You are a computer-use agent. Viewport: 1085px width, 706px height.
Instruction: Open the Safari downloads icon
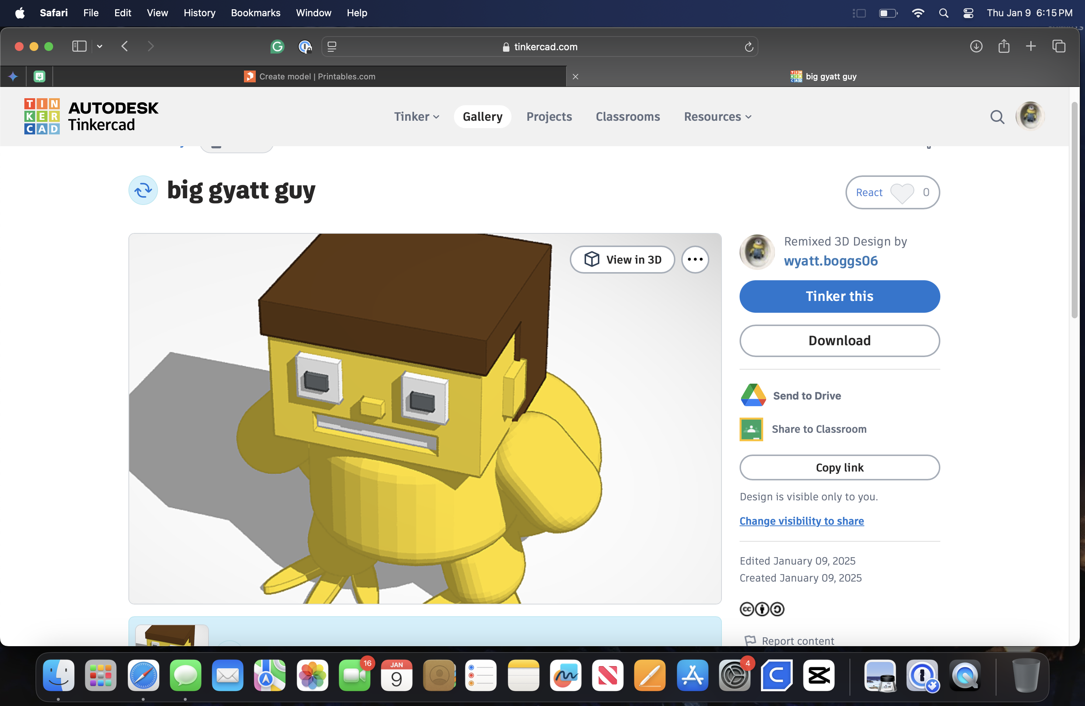tap(976, 47)
